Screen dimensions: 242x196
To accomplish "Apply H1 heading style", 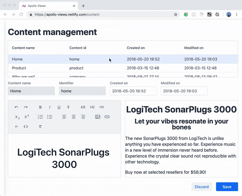I will pos(83,107).
